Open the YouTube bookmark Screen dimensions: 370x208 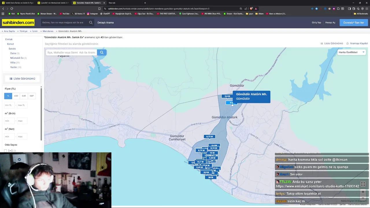64,14
